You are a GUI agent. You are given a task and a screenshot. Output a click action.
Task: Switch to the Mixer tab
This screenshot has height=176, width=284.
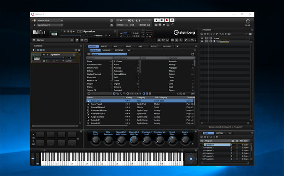(128, 46)
